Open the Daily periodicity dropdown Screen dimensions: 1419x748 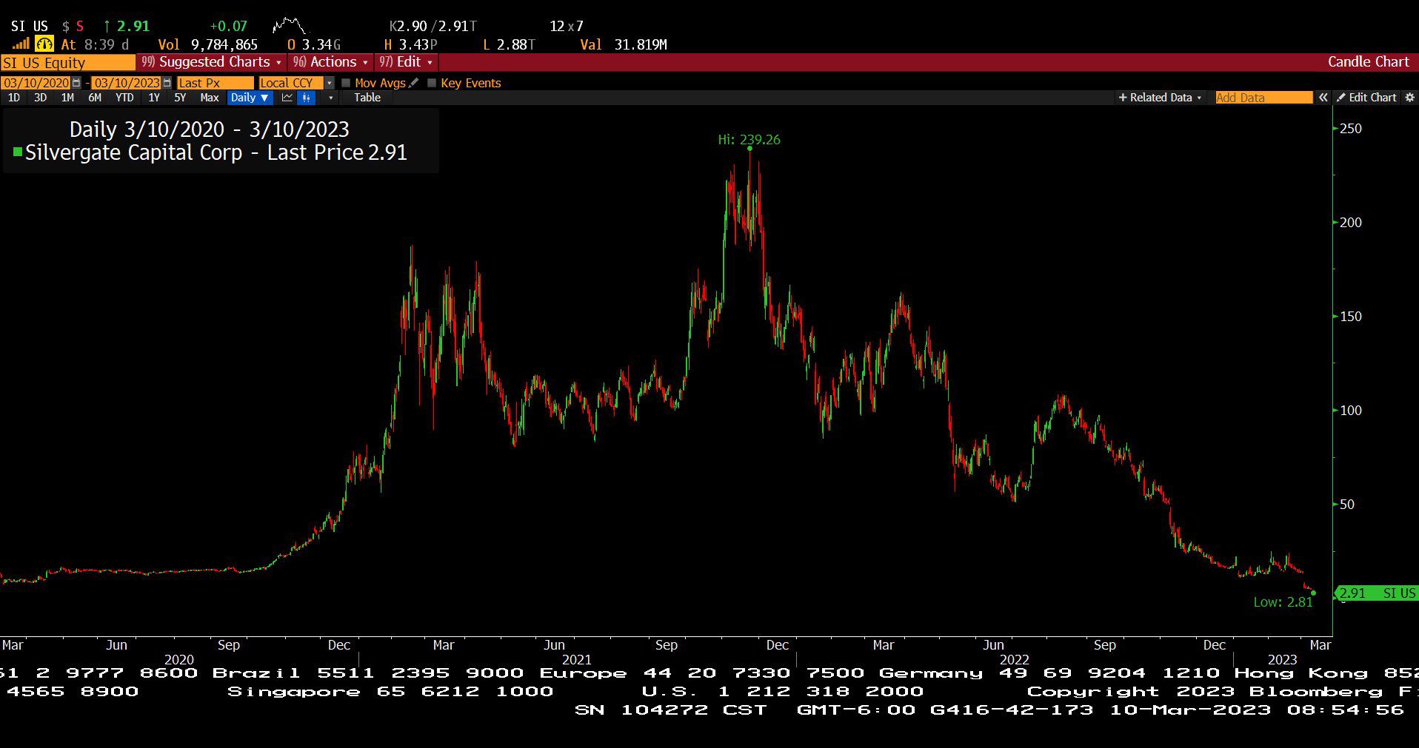tap(250, 98)
